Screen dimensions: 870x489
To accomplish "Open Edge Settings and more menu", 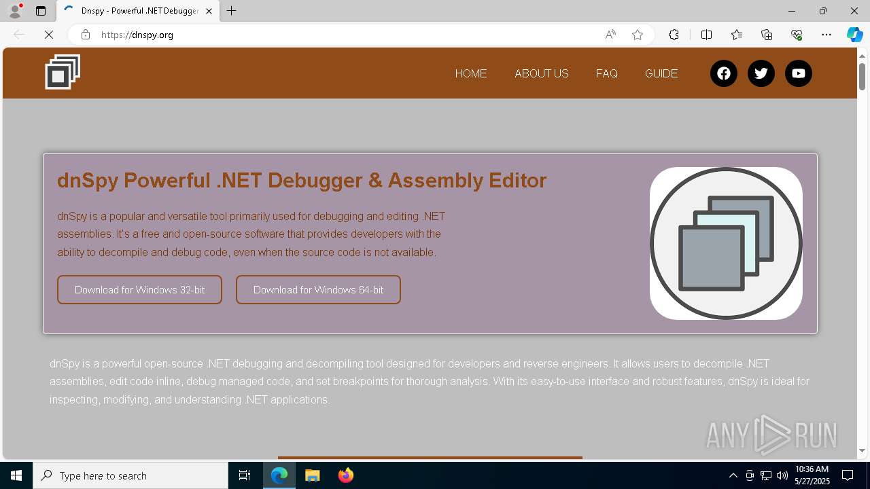I will tap(826, 35).
